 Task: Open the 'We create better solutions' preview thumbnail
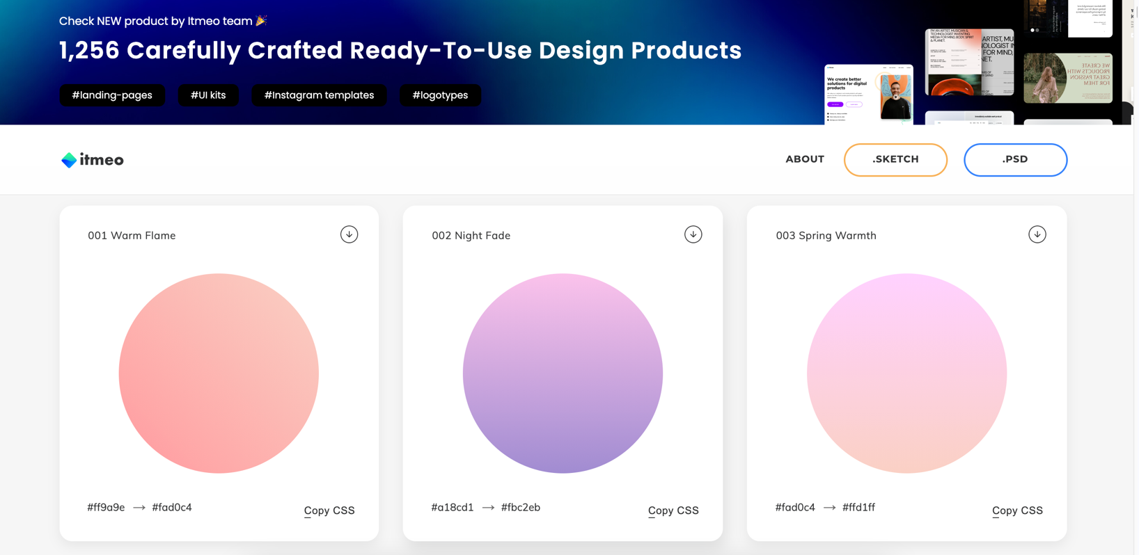pyautogui.click(x=868, y=95)
